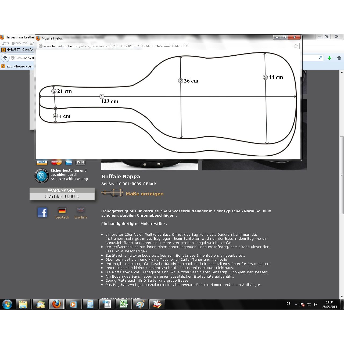Viewport: 344px width, 344px height.
Task: Open Excel from the taskbar
Action: coord(123,304)
